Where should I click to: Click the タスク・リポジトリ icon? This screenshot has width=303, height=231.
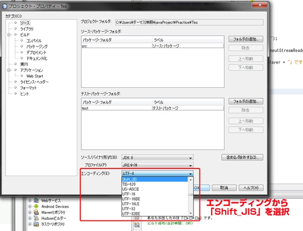(36, 224)
